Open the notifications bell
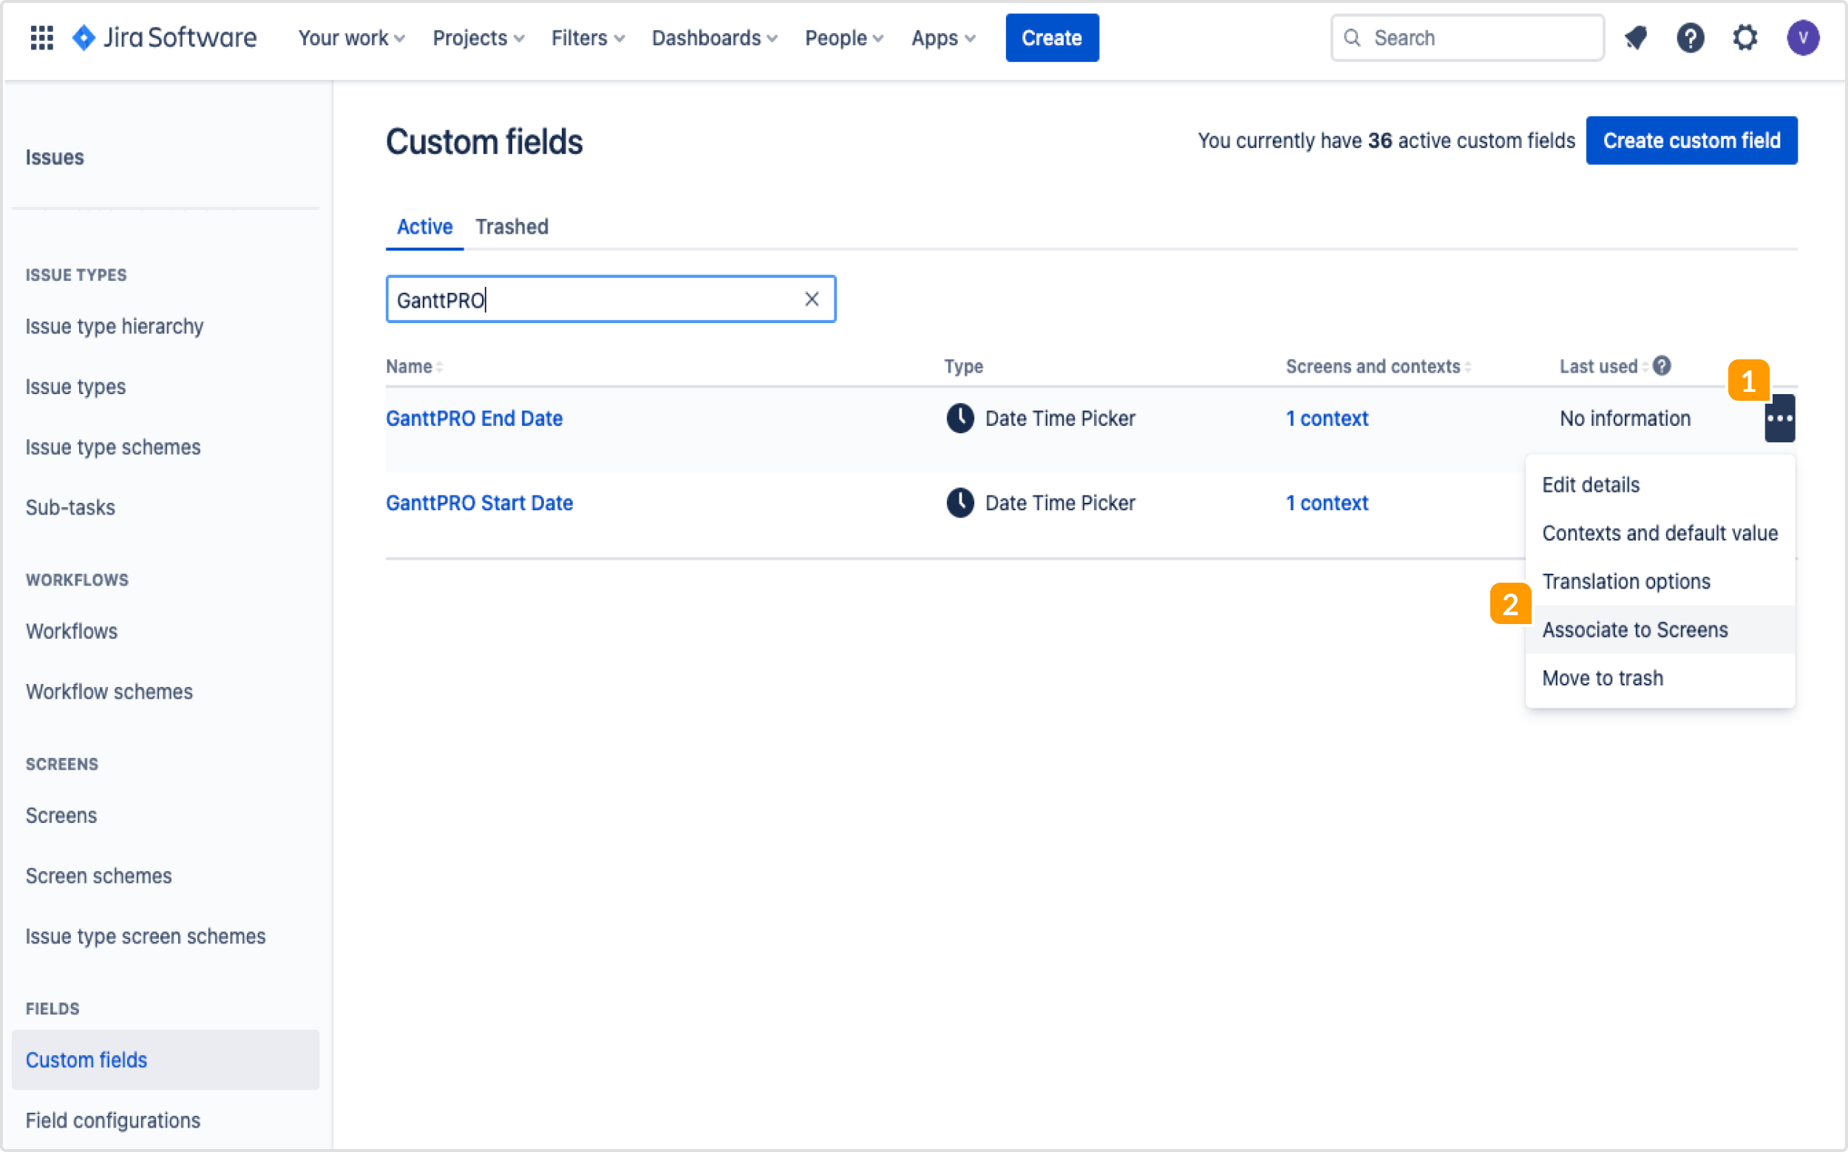The image size is (1848, 1152). [1635, 37]
